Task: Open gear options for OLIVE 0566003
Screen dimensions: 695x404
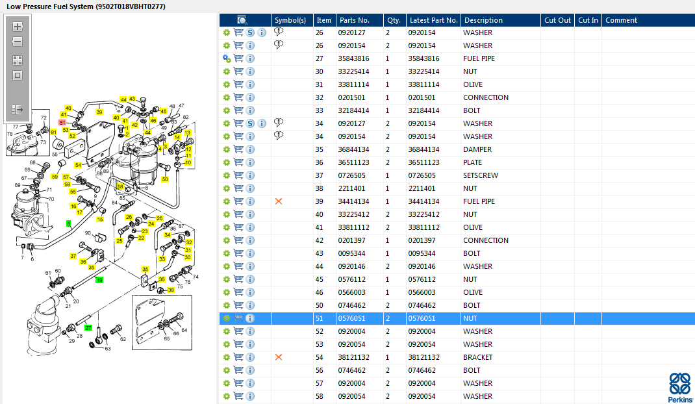Action: pyautogui.click(x=227, y=292)
